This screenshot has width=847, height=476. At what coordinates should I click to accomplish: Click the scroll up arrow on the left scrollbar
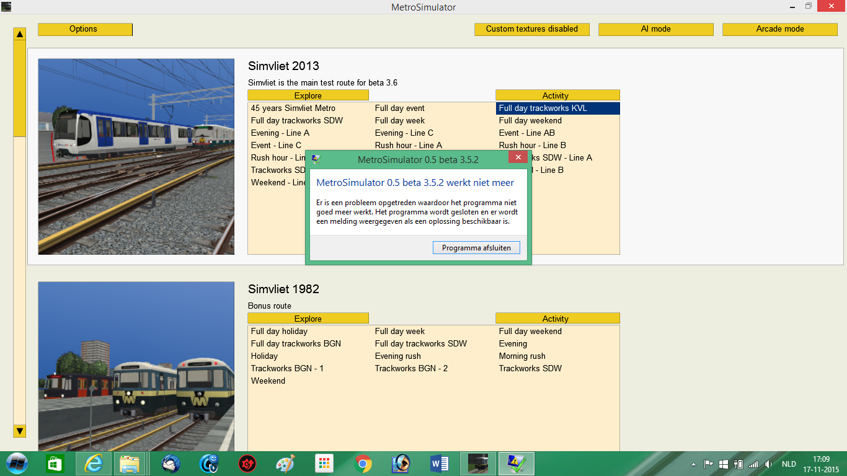coord(20,34)
